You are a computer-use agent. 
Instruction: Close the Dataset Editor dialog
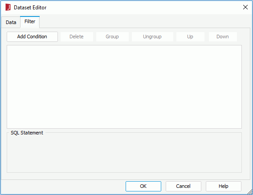pyautogui.click(x=245, y=7)
